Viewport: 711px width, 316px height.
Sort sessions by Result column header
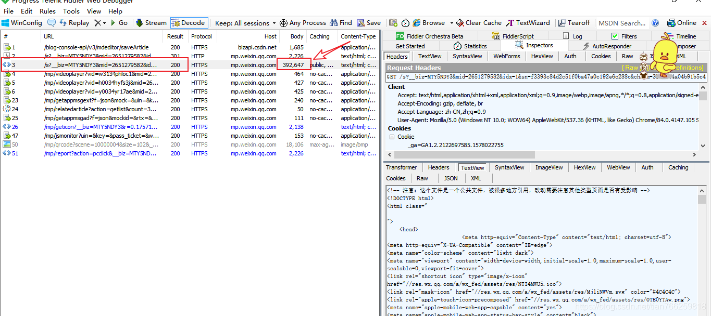[175, 36]
